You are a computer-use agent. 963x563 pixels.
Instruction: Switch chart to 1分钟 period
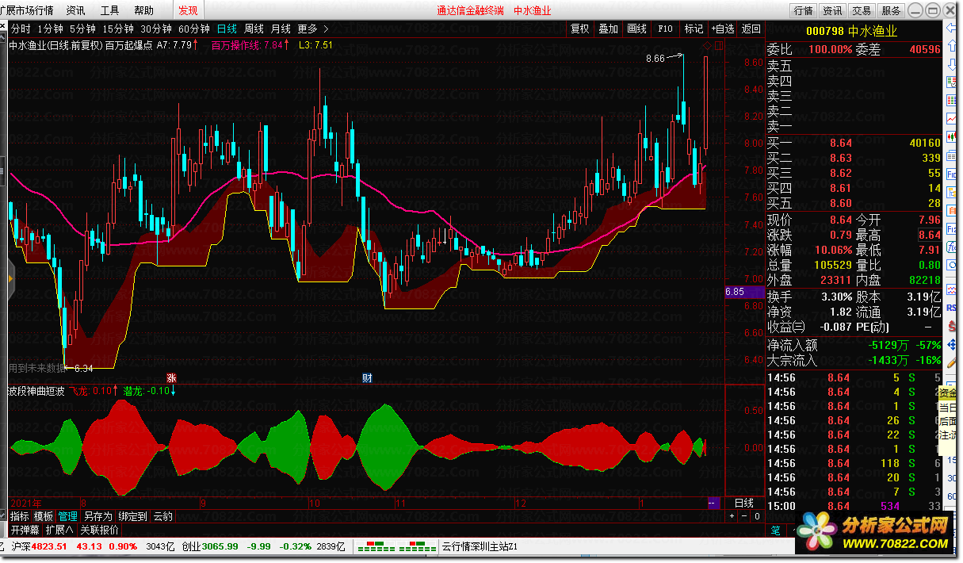pos(51,29)
